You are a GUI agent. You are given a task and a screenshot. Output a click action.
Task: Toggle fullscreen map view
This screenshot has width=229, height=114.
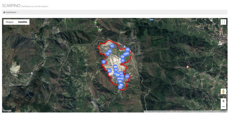click(223, 22)
